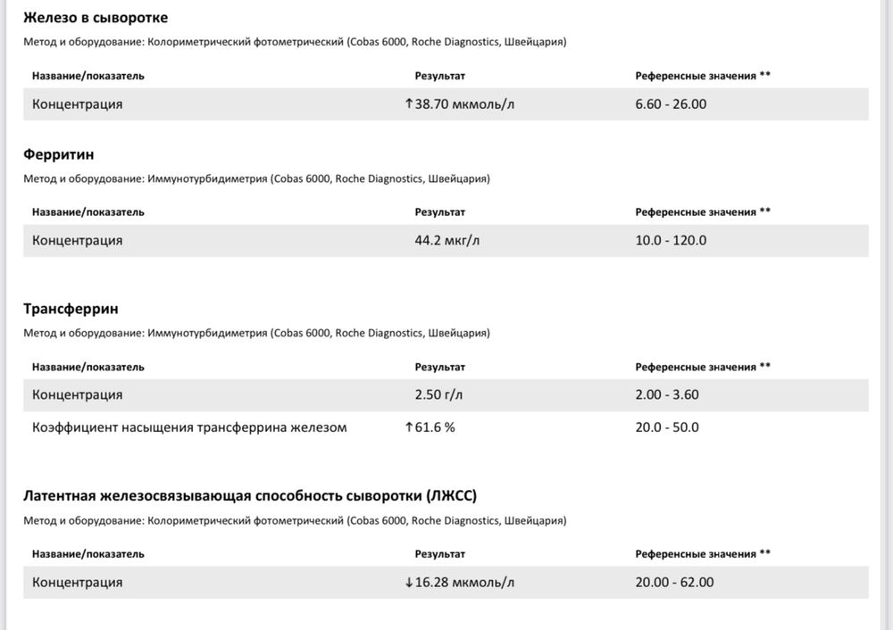Viewport: 893px width, 630px height.
Task: Click 'Название/показатель' header in the Трансферрин table
Action: pos(88,367)
